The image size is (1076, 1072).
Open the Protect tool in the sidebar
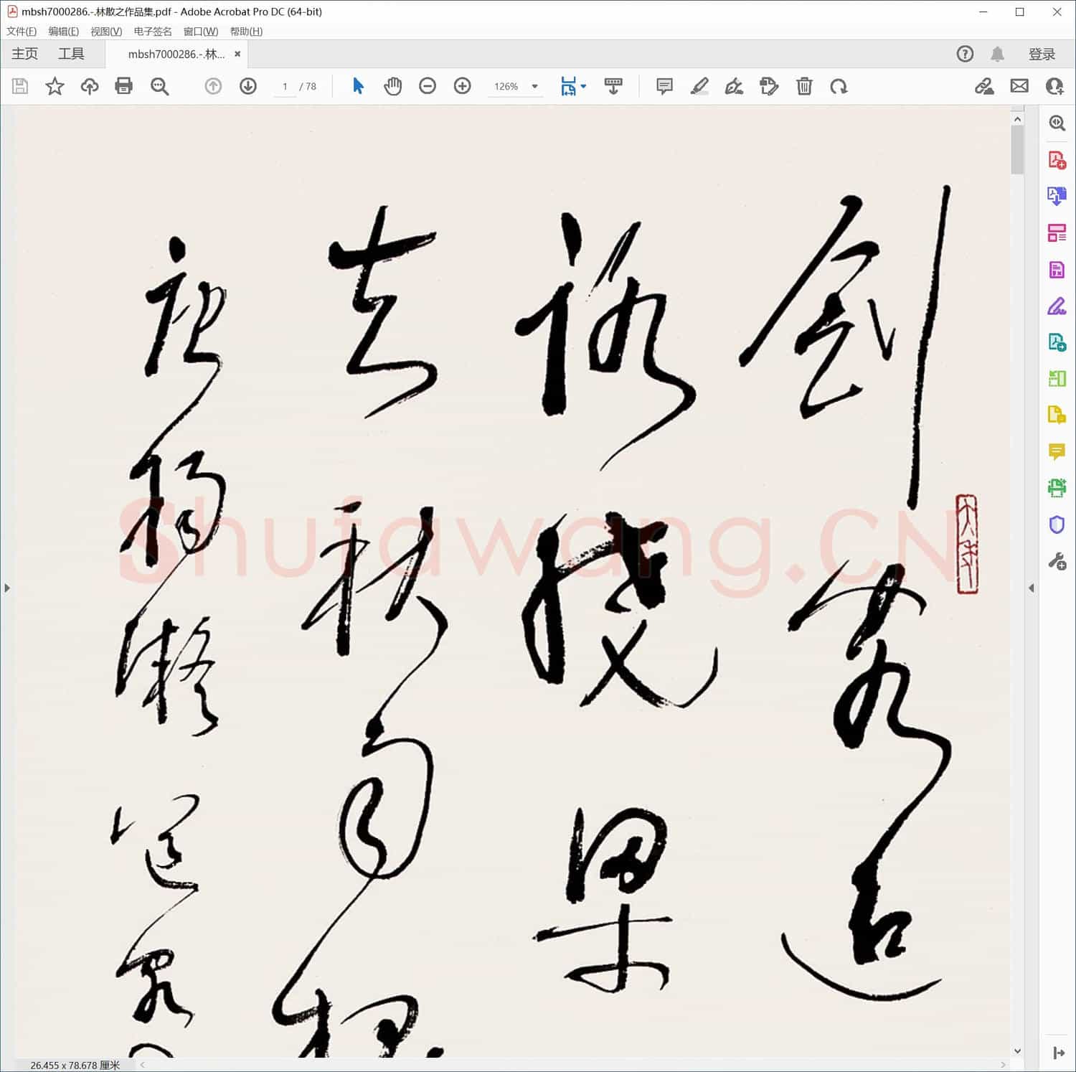[1057, 525]
